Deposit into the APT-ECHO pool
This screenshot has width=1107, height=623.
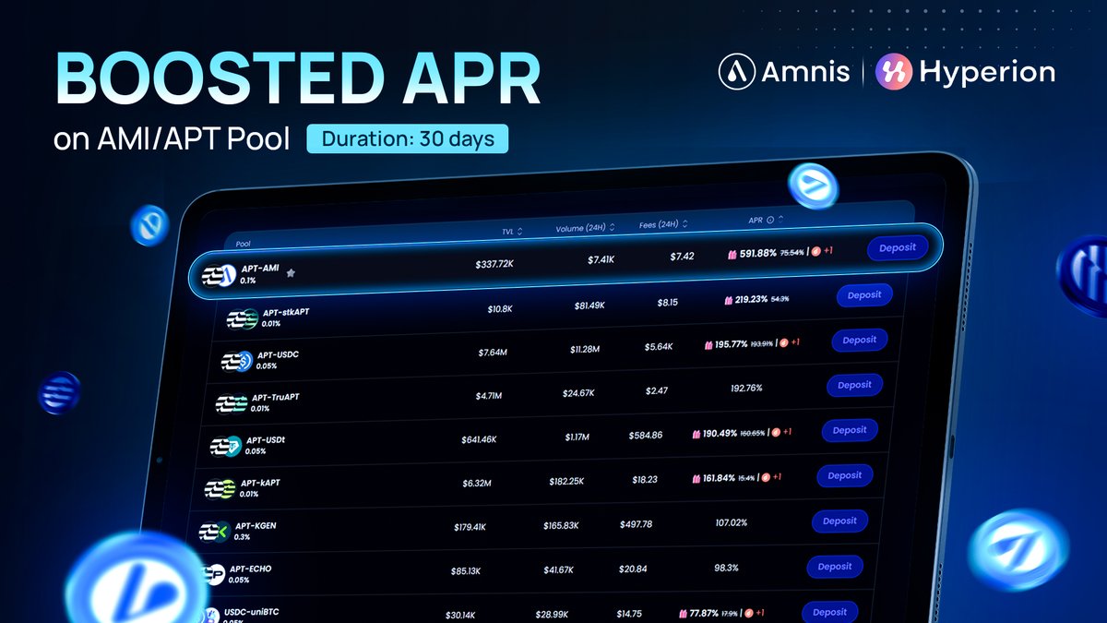coord(835,566)
